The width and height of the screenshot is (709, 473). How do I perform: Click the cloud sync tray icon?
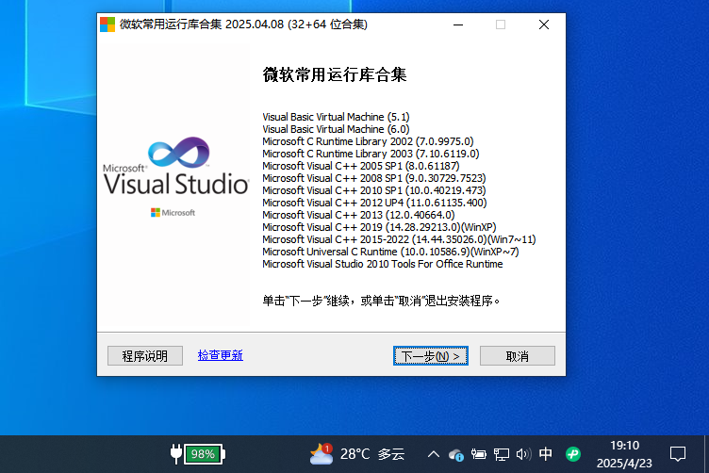pos(455,454)
